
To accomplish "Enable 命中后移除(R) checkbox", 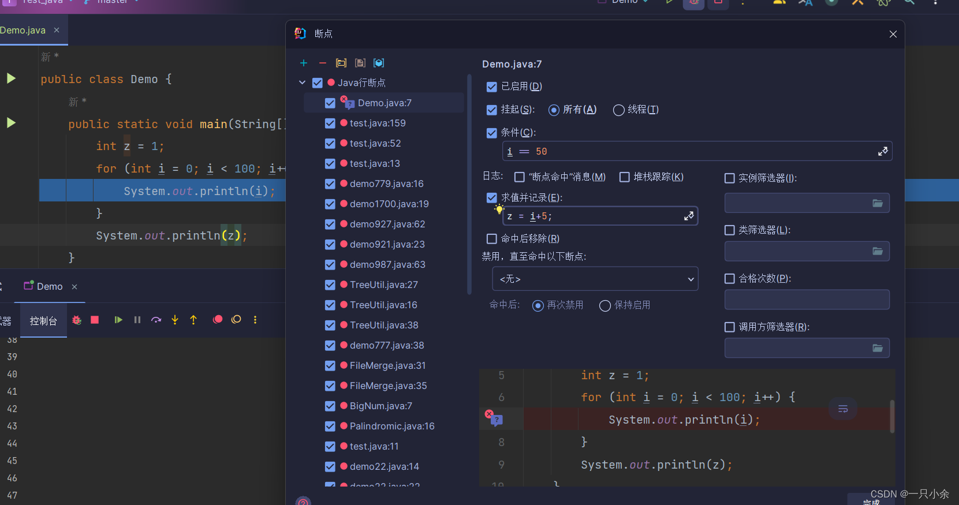I will coord(492,239).
